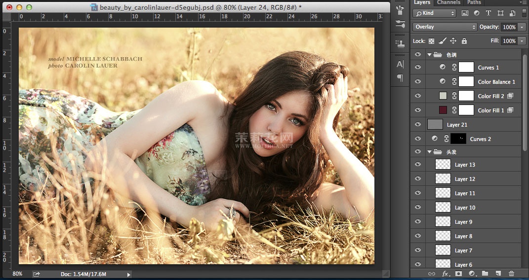Hide the Color Balance 1 layer
This screenshot has width=529, height=280.
pos(418,81)
